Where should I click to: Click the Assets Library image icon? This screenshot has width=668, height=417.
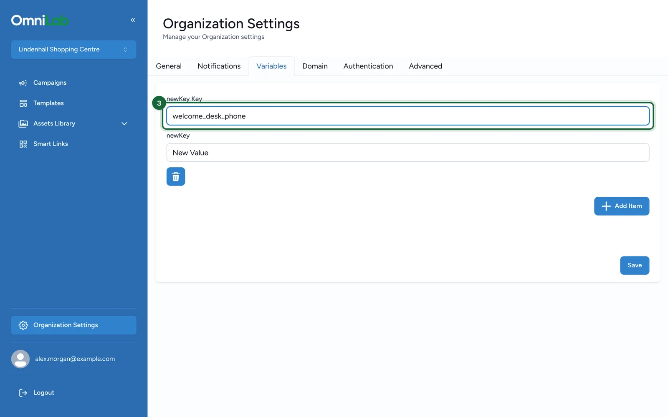click(23, 124)
